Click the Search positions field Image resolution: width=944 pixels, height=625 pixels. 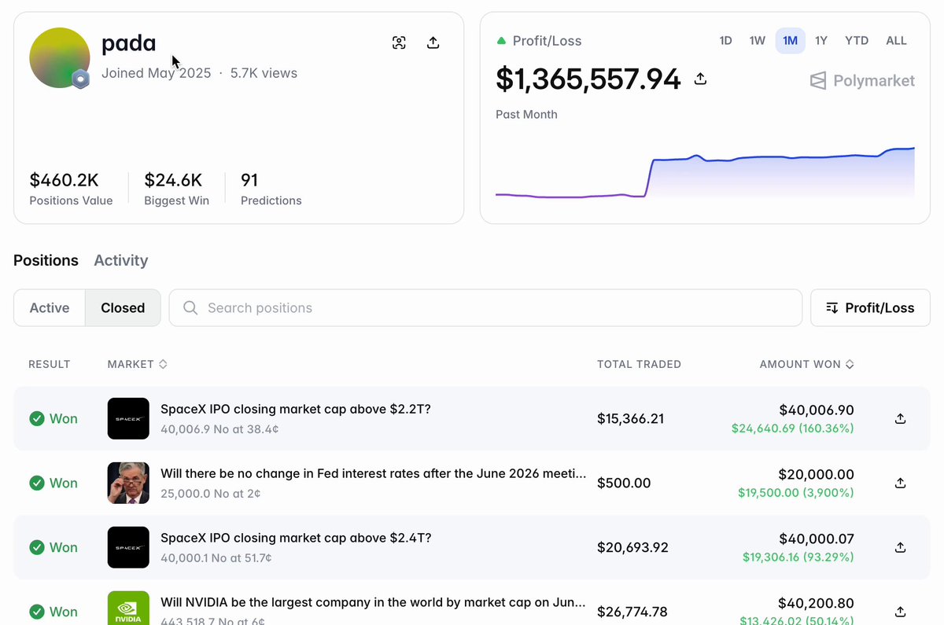[485, 308]
